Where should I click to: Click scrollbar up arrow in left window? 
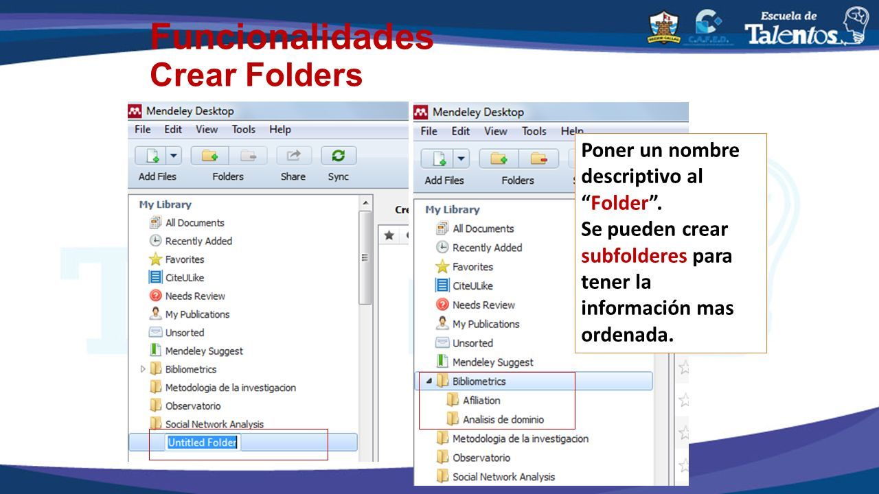click(366, 202)
